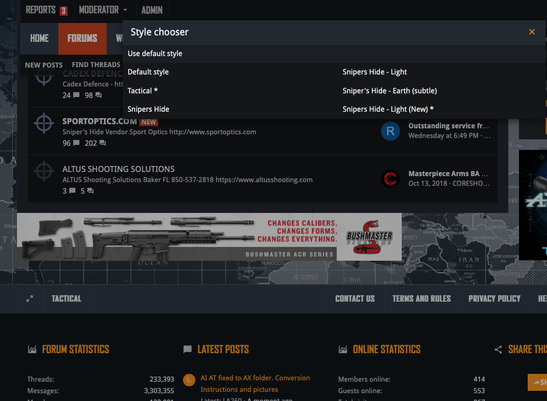Open the ALTUS SHOOTING SOLUTIONS forum title
547x401 pixels.
118,169
